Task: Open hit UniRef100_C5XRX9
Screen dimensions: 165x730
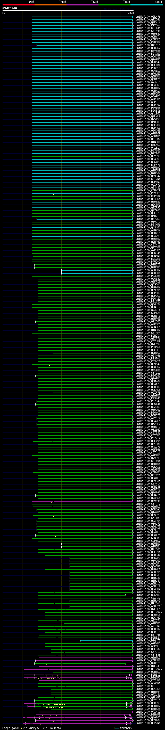Action: point(148,598)
